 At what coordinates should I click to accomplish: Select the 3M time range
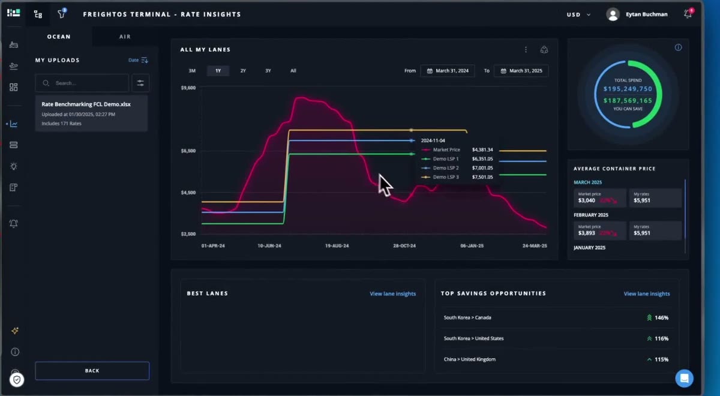point(192,71)
